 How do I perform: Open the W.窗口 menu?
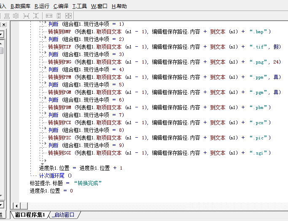click(x=100, y=6)
